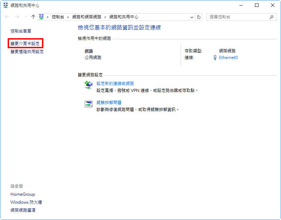Open 變更進階共用設定 link
This screenshot has width=281, height=220.
pos(27,52)
